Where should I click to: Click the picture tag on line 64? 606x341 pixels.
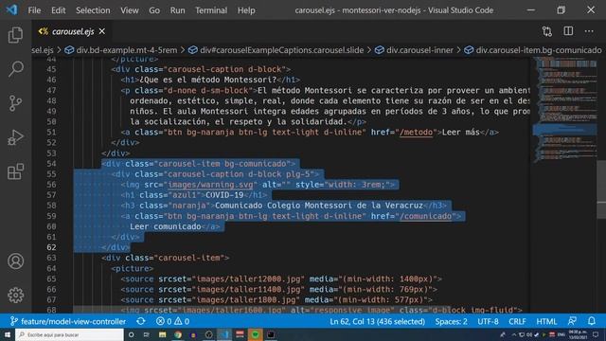(x=133, y=268)
